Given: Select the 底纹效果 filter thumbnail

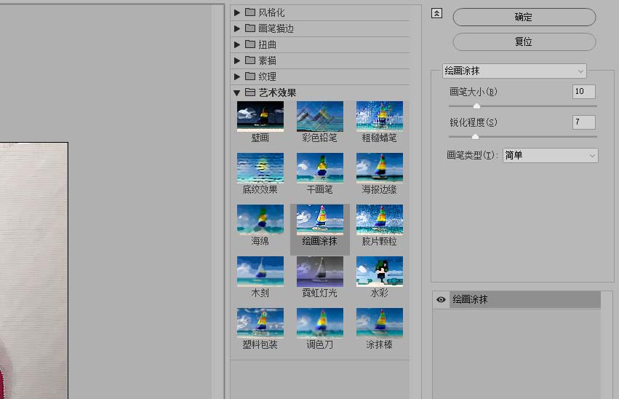Looking at the screenshot, I should tap(260, 168).
